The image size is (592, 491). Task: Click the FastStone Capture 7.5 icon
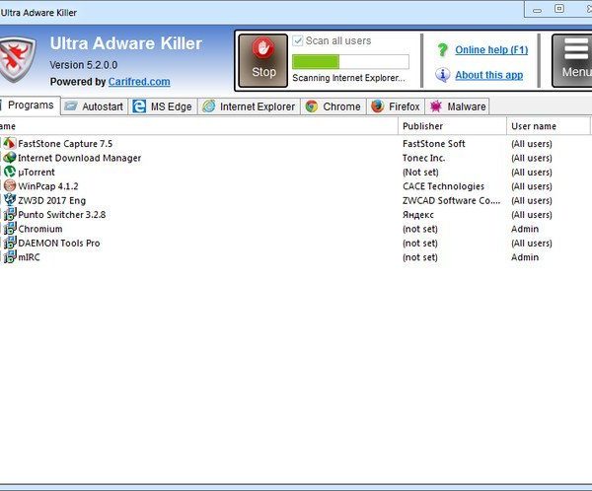click(x=10, y=143)
